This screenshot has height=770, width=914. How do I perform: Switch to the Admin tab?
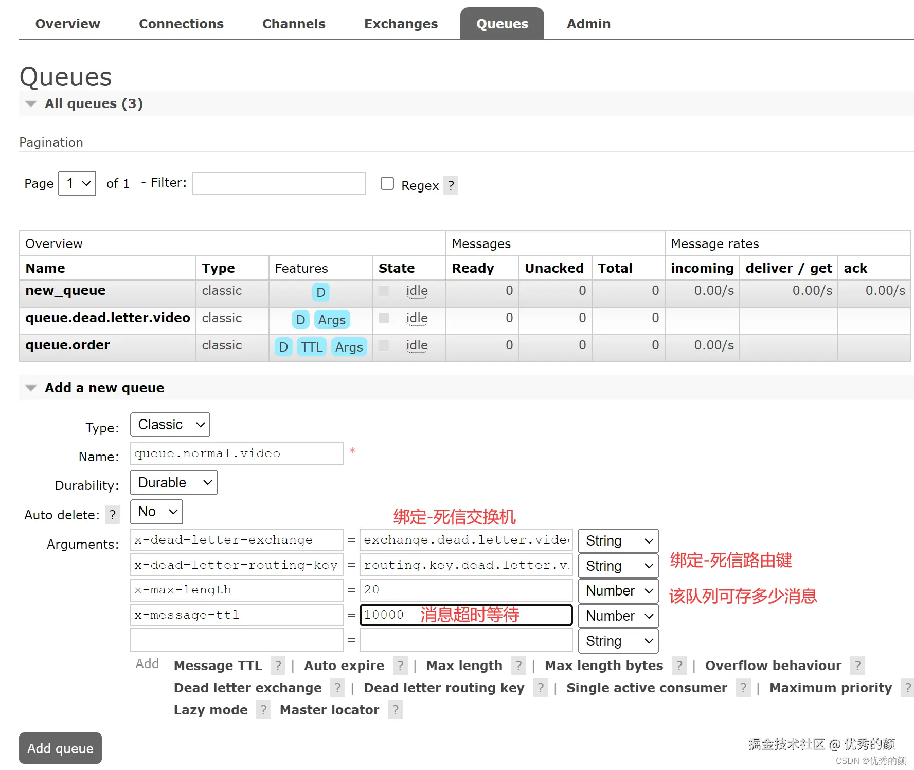[588, 24]
